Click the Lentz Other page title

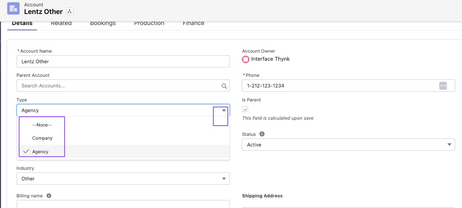43,12
